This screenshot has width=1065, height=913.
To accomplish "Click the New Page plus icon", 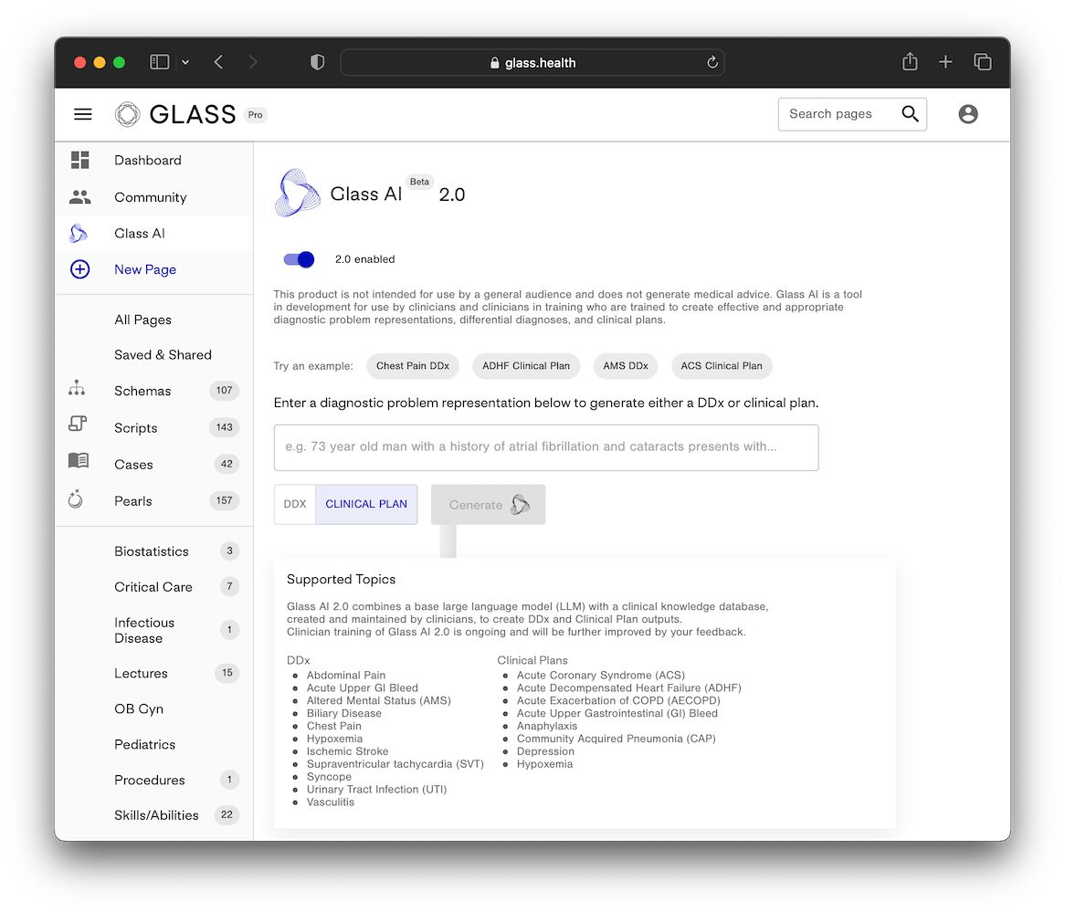I will coord(80,269).
